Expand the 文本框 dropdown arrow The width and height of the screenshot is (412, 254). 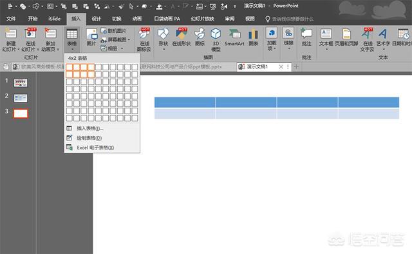tap(326, 49)
